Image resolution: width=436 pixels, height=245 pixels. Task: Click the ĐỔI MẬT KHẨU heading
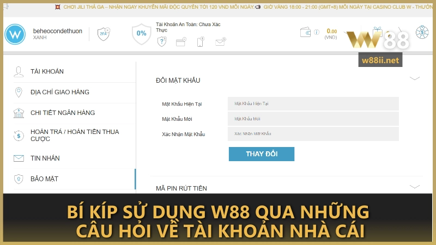(178, 80)
